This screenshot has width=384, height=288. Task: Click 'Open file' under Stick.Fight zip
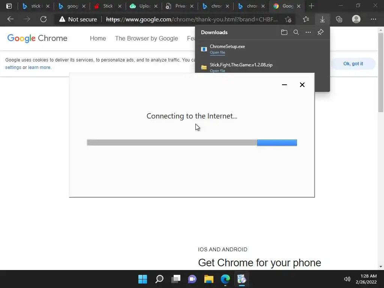coord(217,71)
